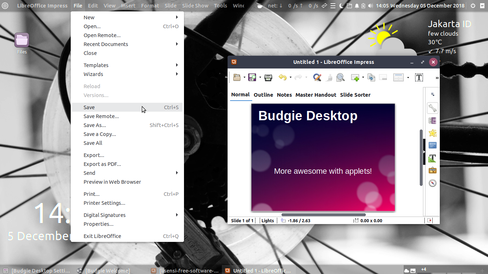Switch to the Notes view tab
The image size is (488, 274).
(x=284, y=95)
